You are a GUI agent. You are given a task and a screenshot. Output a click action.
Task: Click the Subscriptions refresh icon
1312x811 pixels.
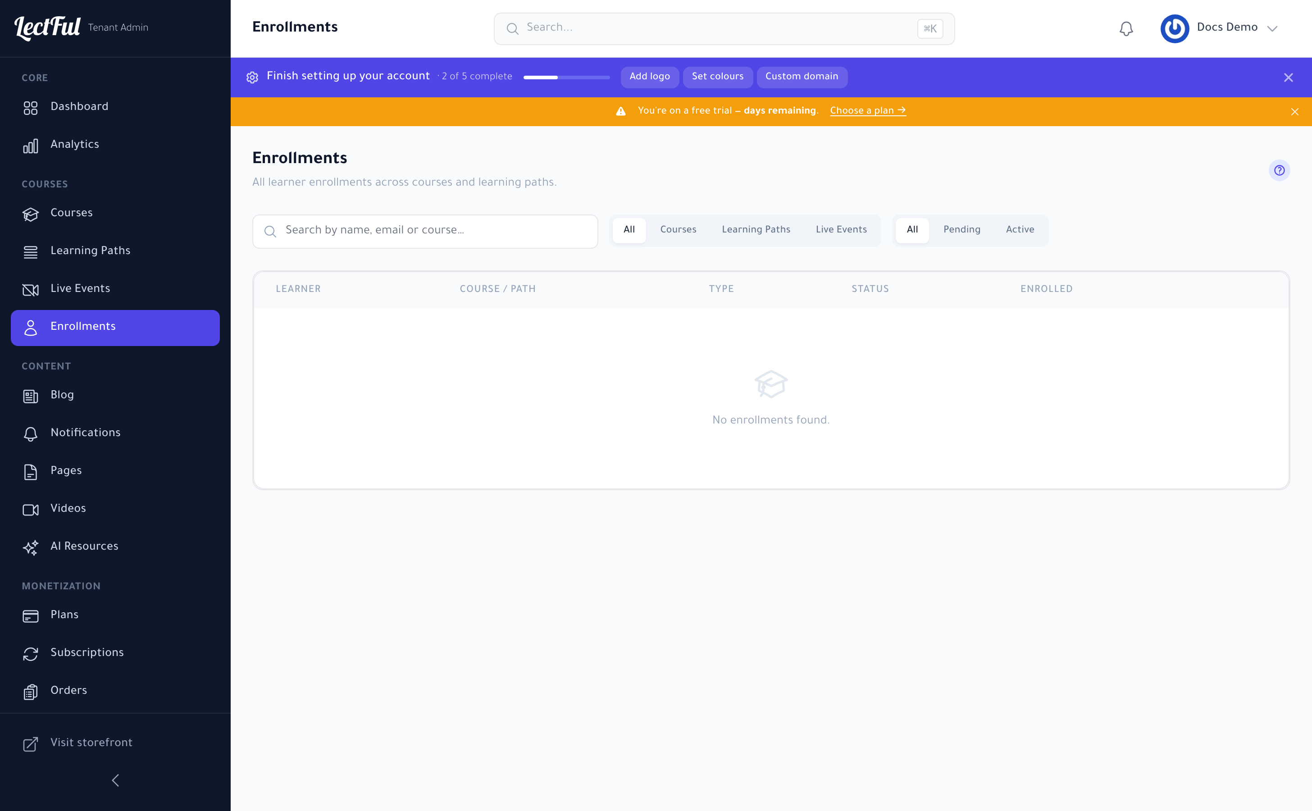point(31,654)
